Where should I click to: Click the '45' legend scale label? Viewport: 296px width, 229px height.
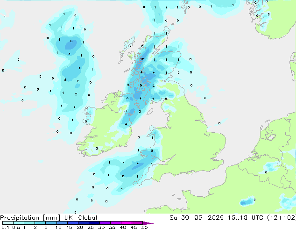(134, 227)
